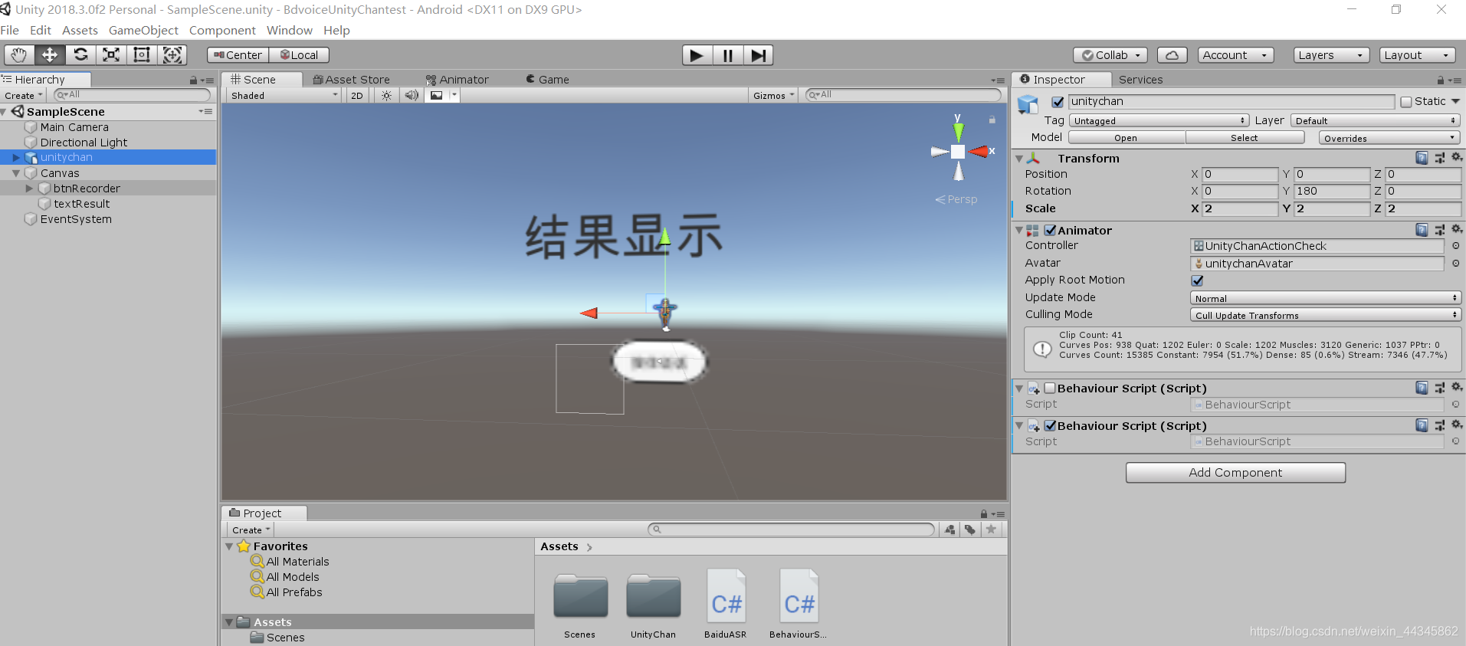Select Main Camera in Hierarchy
This screenshot has width=1466, height=646.
(74, 127)
